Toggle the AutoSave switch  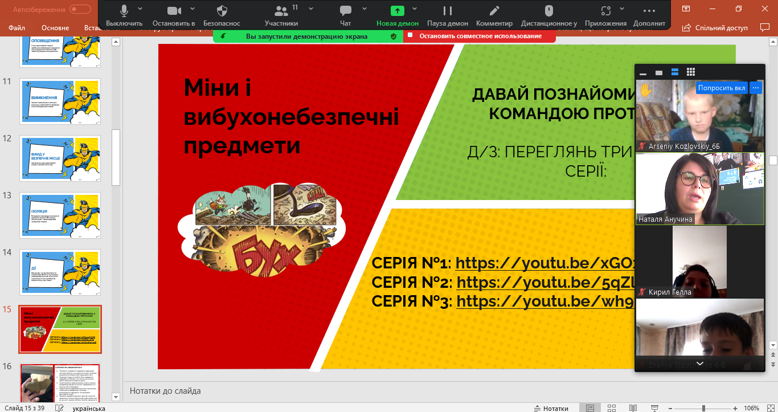tap(80, 9)
